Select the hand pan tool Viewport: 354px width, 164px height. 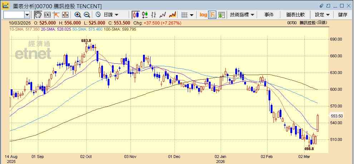point(38,15)
